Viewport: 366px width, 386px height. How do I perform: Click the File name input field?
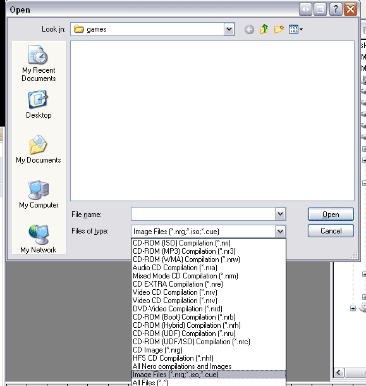(203, 214)
